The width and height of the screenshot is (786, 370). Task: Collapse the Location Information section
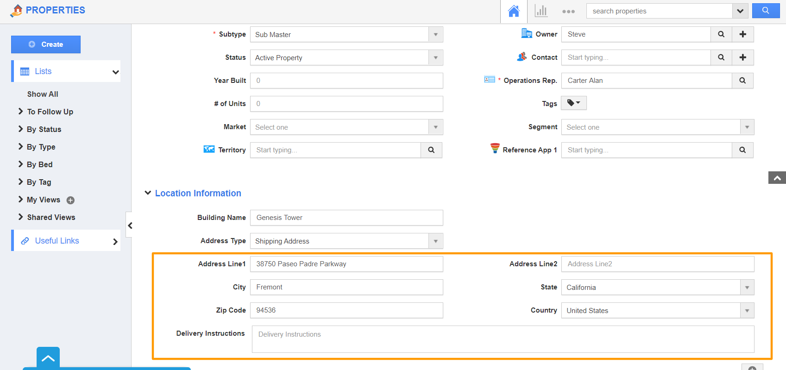coord(148,193)
